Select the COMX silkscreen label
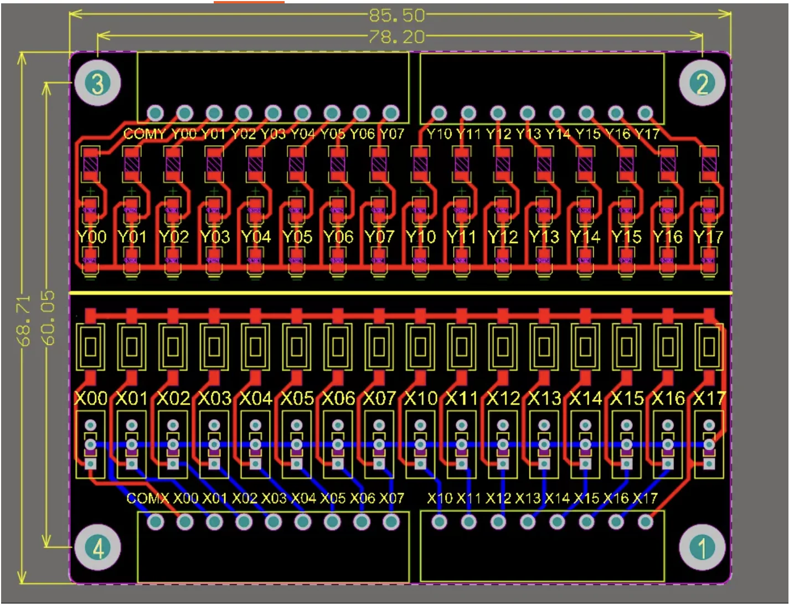The image size is (794, 608). point(148,498)
